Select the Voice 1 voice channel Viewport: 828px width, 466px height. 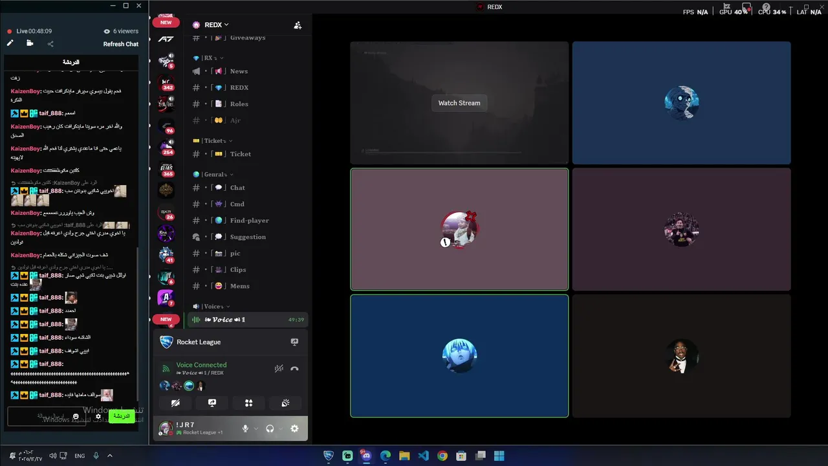coord(248,320)
